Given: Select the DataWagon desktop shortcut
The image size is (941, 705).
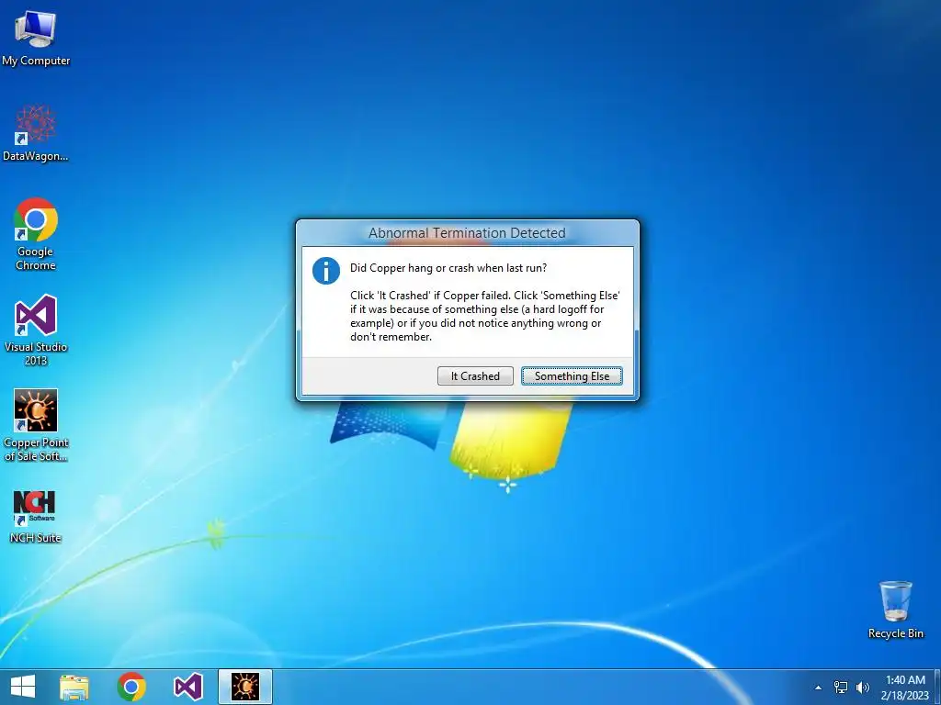Looking at the screenshot, I should click(36, 133).
